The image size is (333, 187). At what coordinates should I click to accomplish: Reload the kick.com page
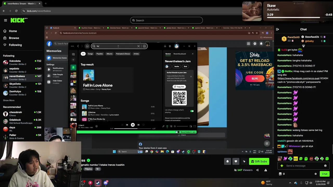coord(16,11)
